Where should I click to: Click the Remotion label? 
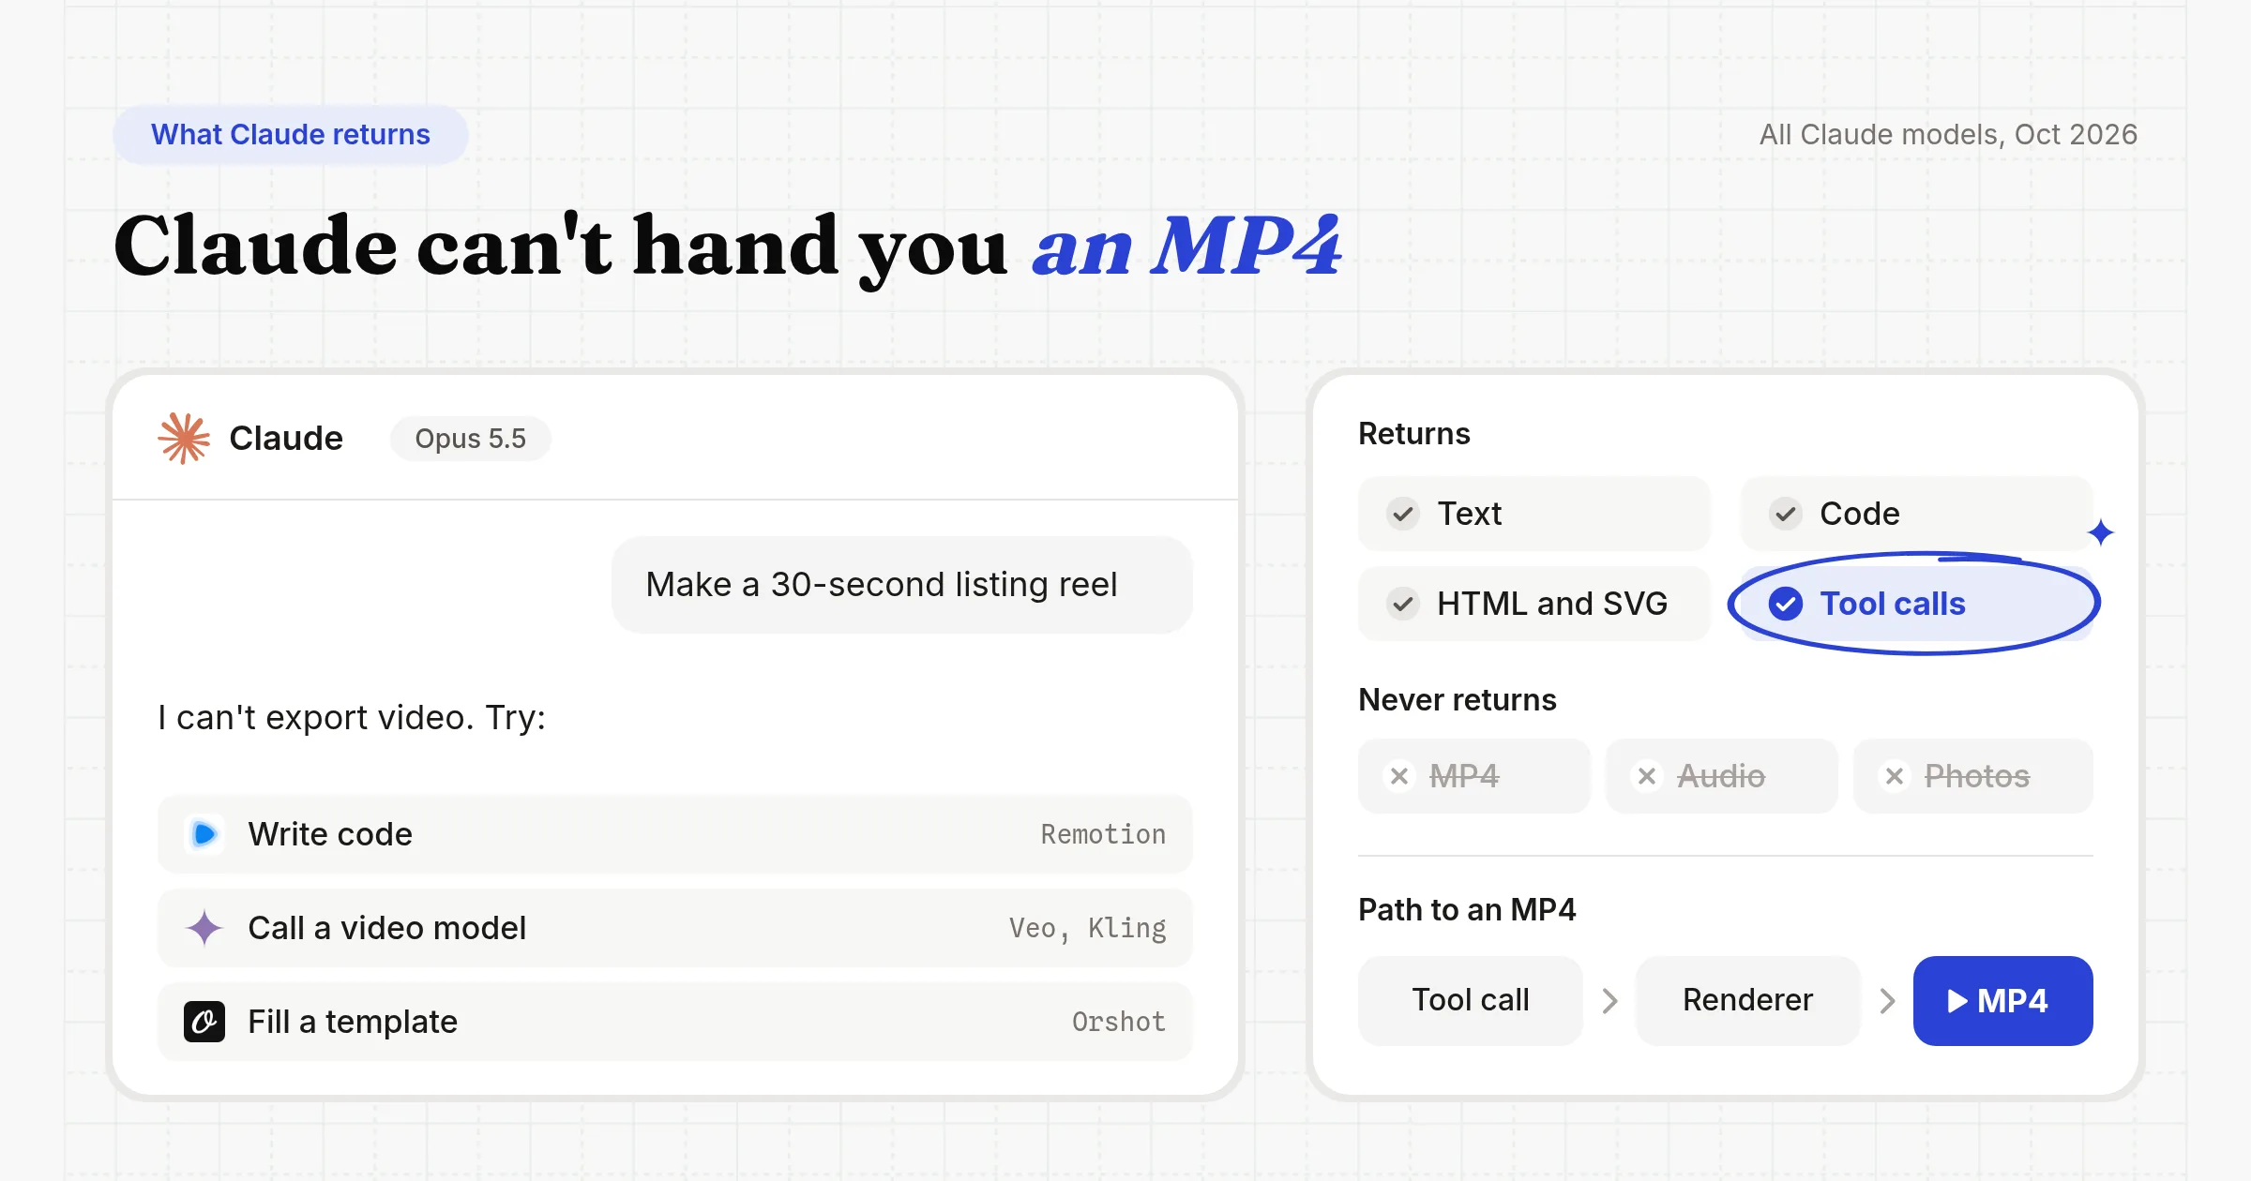pos(1104,834)
